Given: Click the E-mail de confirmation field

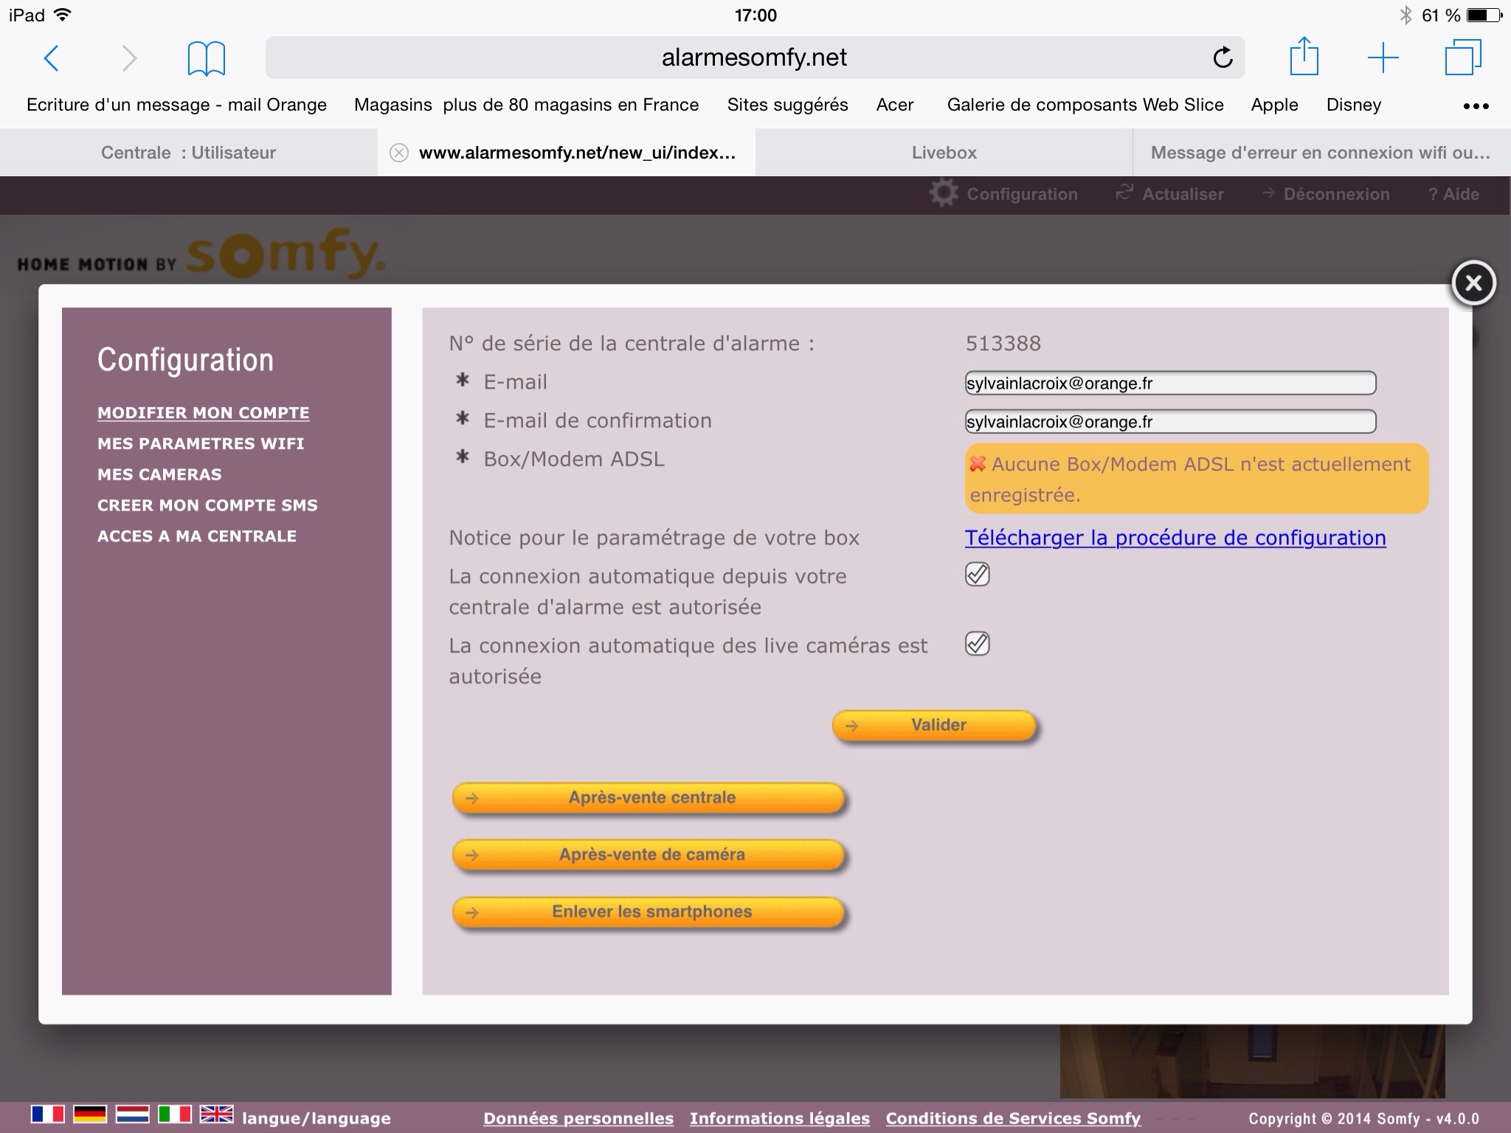Looking at the screenshot, I should coord(1170,422).
